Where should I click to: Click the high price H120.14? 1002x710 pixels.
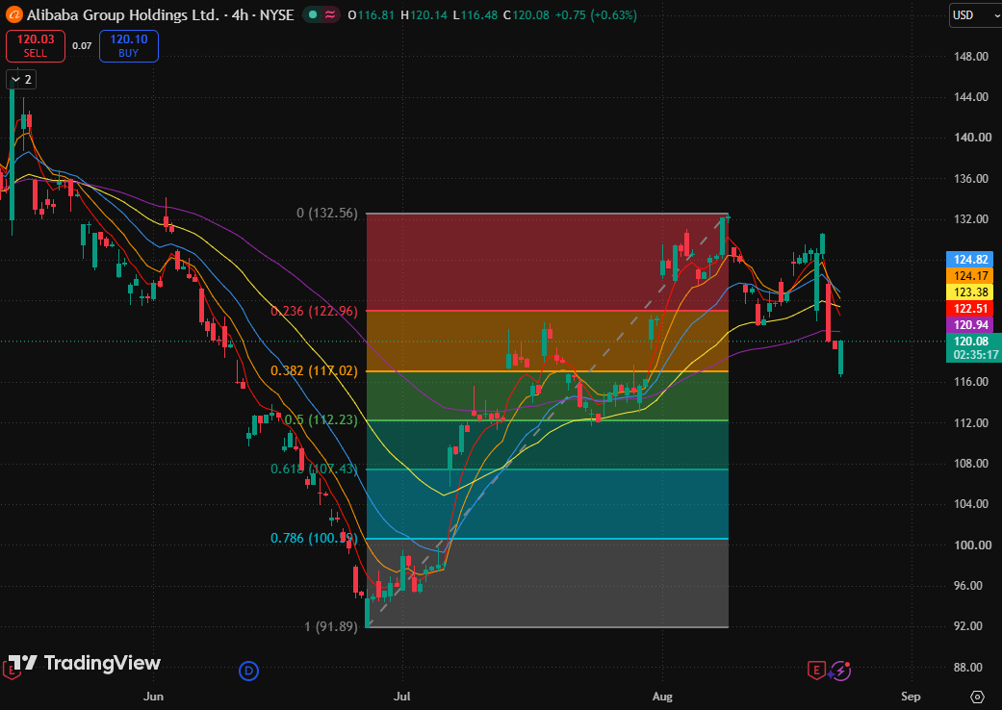(424, 14)
